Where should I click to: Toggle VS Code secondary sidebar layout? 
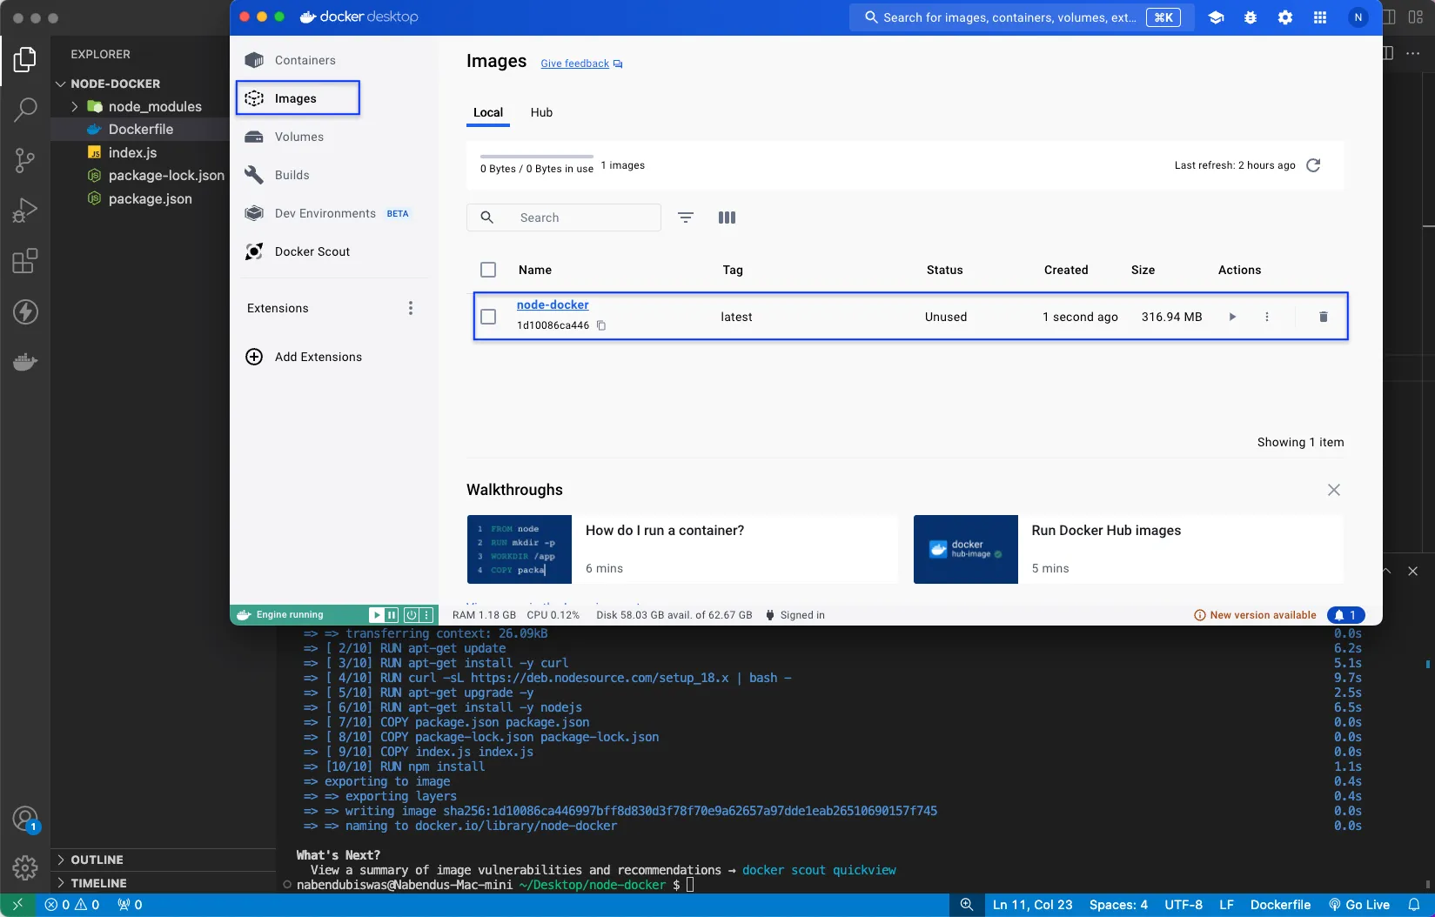(1389, 17)
